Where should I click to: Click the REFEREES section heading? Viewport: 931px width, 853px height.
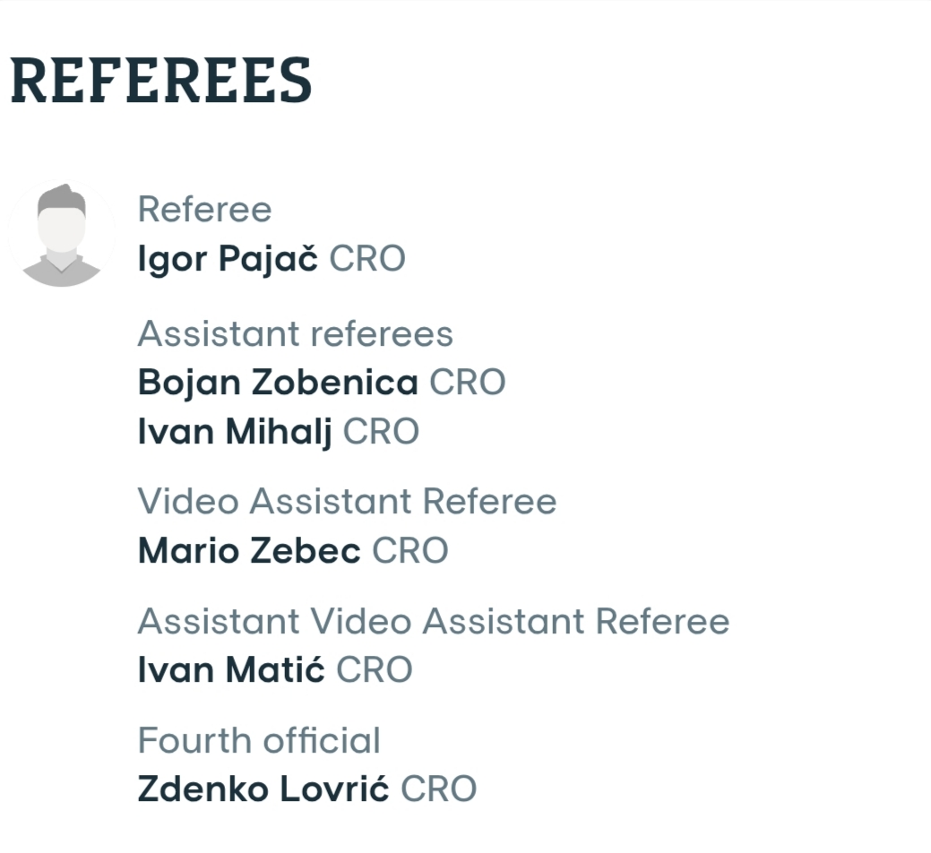point(161,81)
